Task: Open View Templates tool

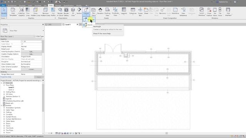Action: point(13,12)
